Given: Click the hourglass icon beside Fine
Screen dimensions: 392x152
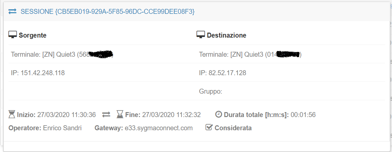Looking at the screenshot, I should click(120, 115).
